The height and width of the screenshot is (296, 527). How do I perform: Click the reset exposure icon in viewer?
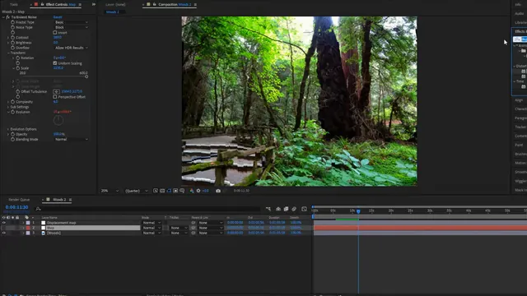(x=198, y=191)
